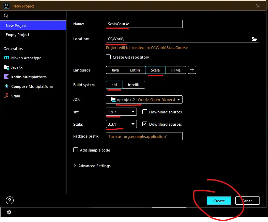Open help via question mark icon

pos(10,200)
